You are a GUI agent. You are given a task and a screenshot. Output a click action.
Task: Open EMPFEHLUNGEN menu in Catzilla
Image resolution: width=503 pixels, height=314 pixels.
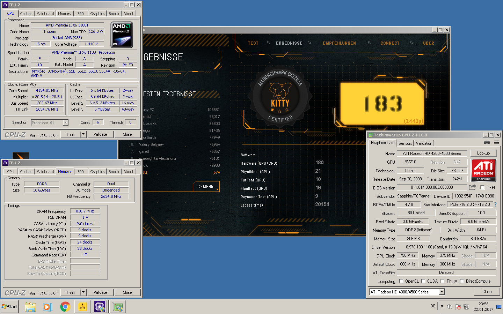(339, 43)
